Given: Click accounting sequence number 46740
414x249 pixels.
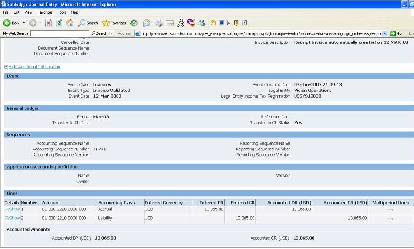Looking at the screenshot, I should tap(100, 149).
